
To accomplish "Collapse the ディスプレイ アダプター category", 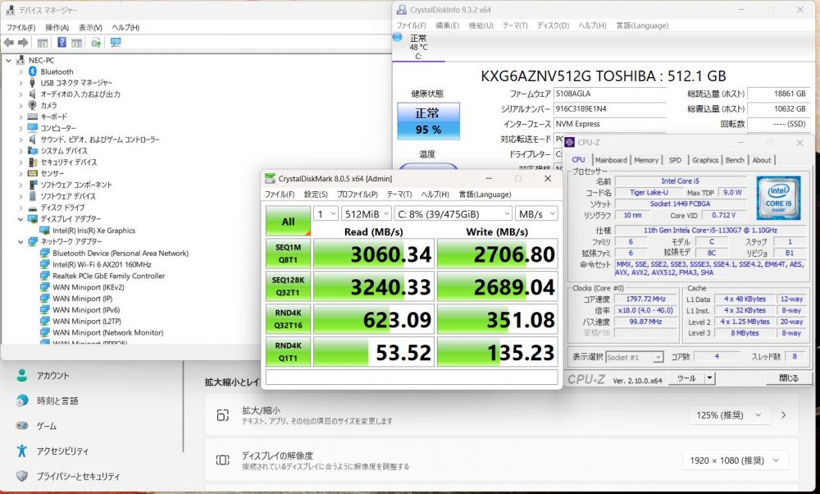I will coord(20,219).
